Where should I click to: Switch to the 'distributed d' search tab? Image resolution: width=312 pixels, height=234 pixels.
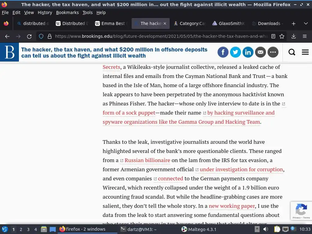point(33,23)
